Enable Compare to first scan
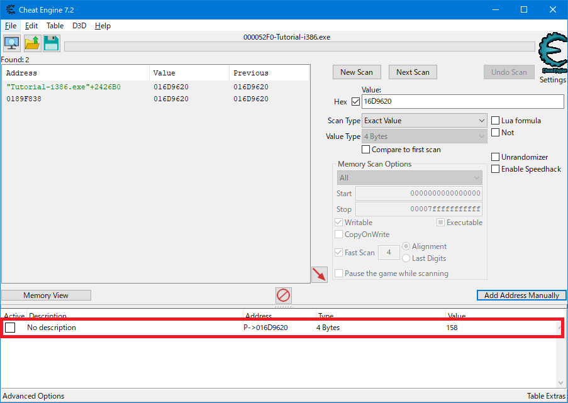The height and width of the screenshot is (403, 568). pyautogui.click(x=366, y=150)
